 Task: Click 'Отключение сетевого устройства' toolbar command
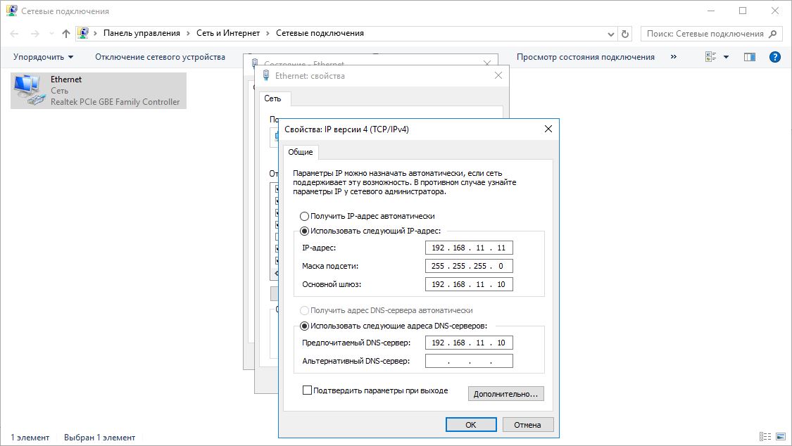point(160,57)
